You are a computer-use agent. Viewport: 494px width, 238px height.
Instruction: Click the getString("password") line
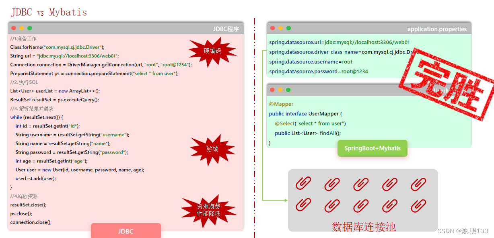[x=72, y=152]
